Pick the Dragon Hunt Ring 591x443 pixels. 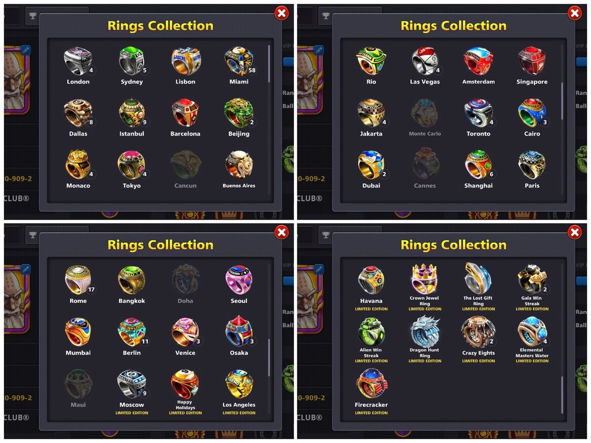click(425, 332)
